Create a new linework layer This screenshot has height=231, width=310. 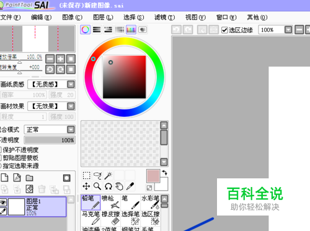[17, 178]
